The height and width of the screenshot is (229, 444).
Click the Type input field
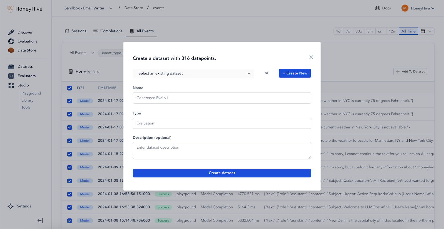coord(222,123)
